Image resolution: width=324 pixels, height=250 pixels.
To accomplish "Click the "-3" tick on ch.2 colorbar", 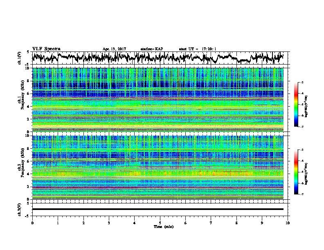I will (302, 150).
